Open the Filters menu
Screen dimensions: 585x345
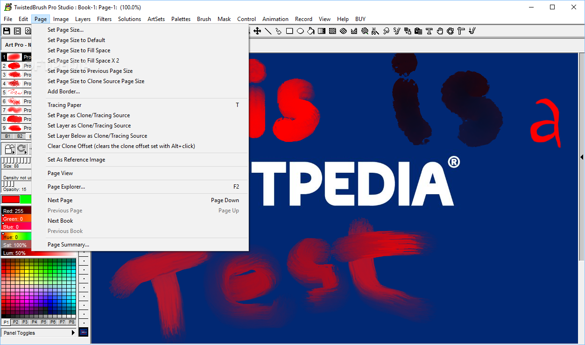[104, 19]
